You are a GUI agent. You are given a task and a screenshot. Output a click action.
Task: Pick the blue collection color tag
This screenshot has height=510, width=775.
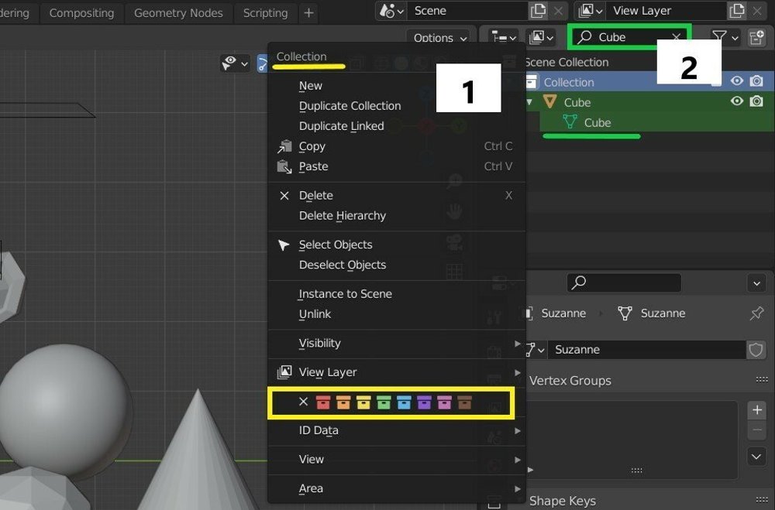tap(403, 402)
